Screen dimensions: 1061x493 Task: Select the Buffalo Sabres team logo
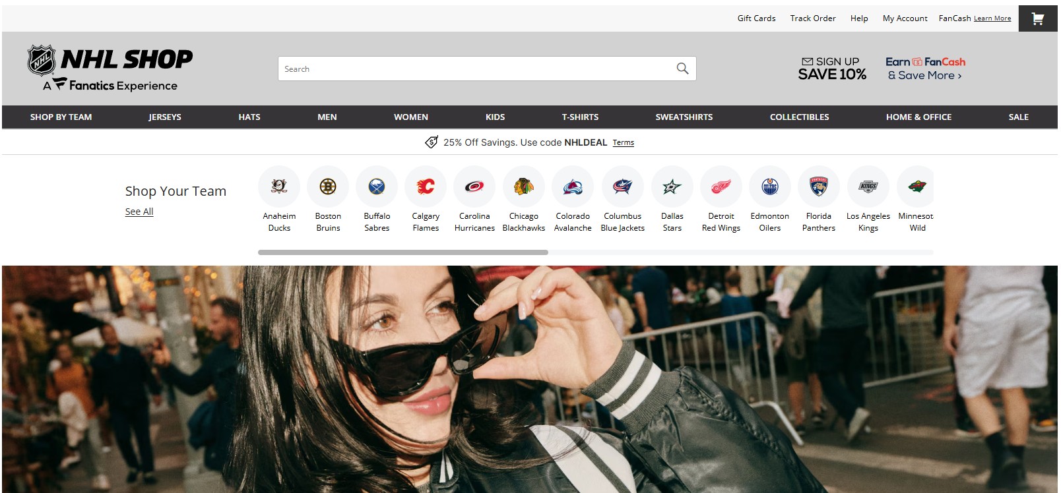(377, 187)
